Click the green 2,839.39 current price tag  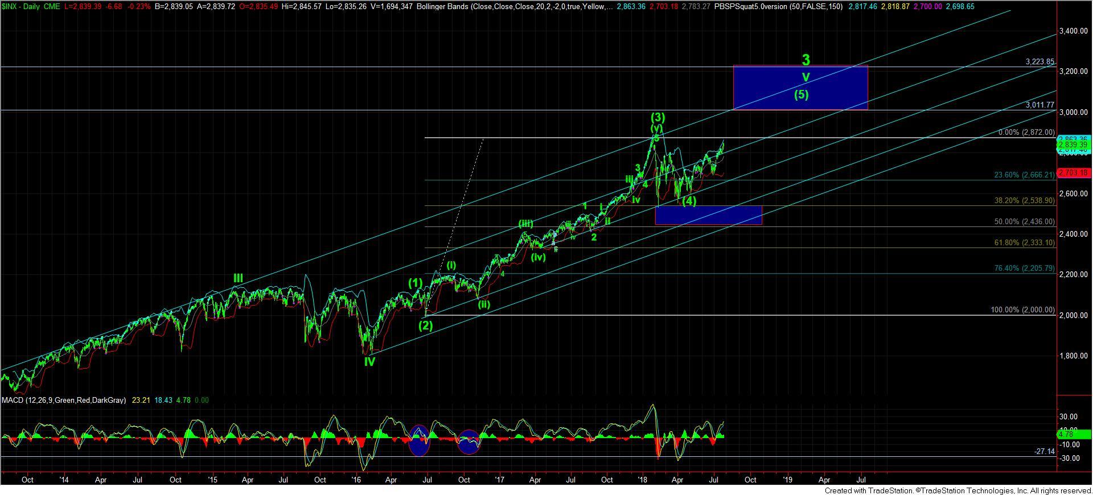click(1074, 145)
